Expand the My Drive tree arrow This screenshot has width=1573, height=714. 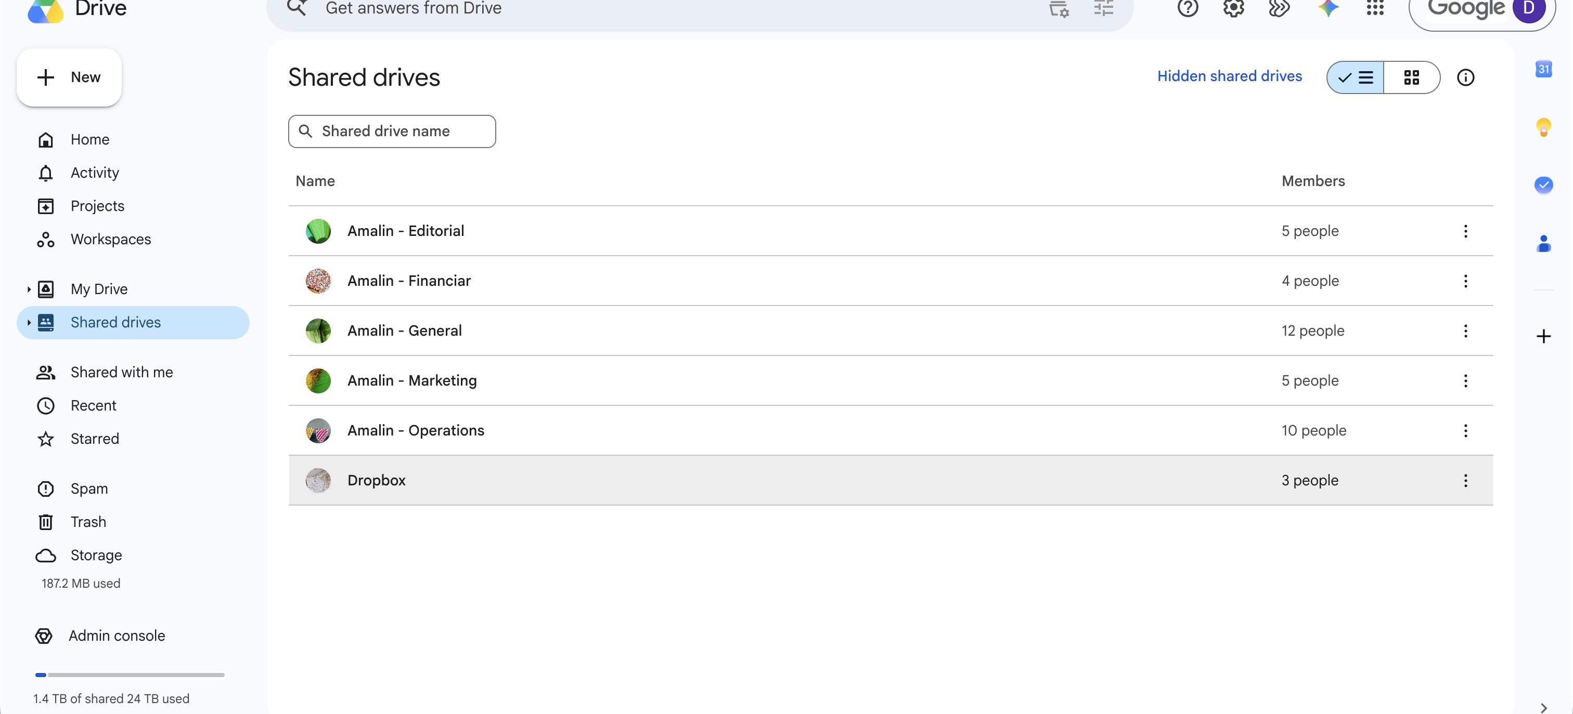pos(29,289)
